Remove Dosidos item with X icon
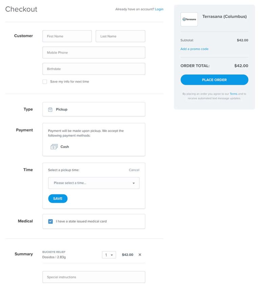Screen dimensions: 260x289 (x=140, y=255)
